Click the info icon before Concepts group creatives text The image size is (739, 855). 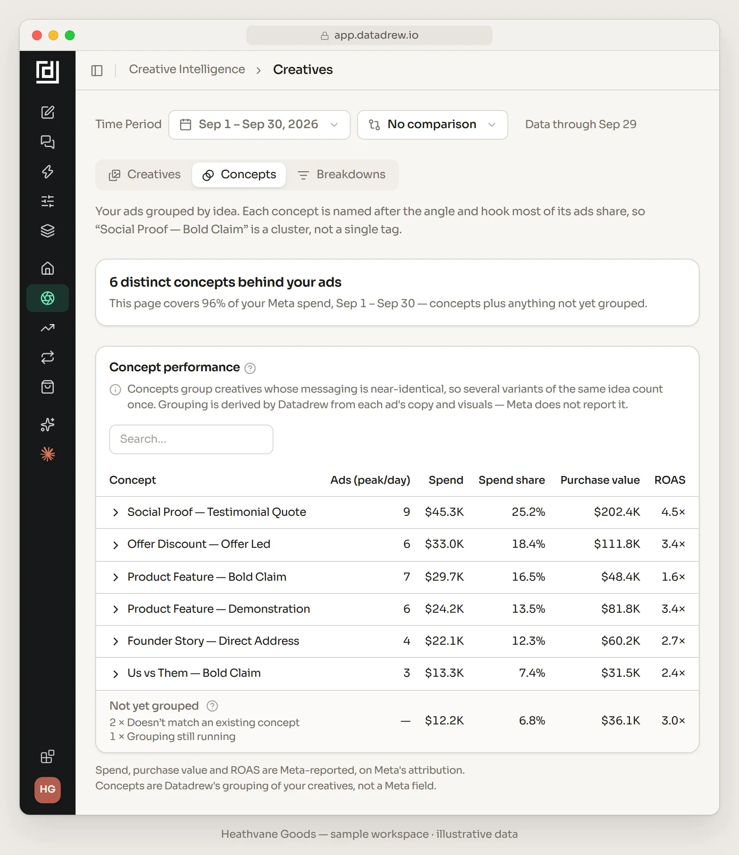click(115, 390)
